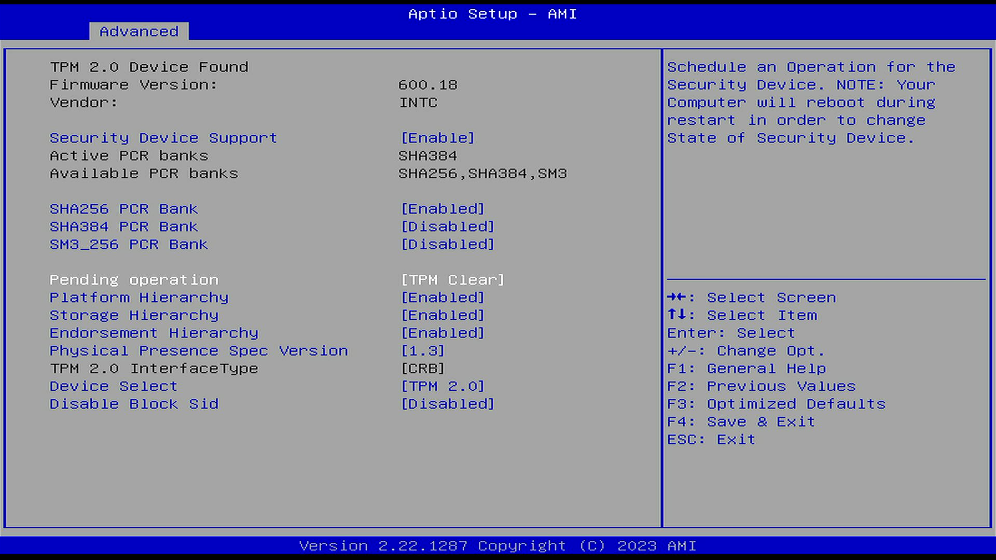Toggle Storage Hierarchy [Enabled] value

(x=443, y=315)
